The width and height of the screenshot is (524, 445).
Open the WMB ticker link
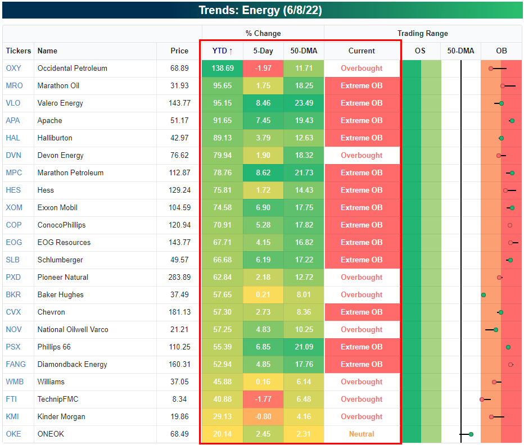point(15,382)
